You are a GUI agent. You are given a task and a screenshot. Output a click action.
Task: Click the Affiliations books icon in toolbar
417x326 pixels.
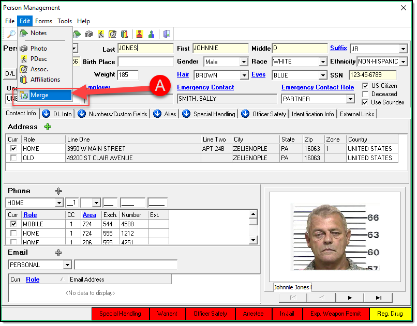(x=124, y=34)
